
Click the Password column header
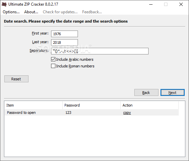pos(92,105)
